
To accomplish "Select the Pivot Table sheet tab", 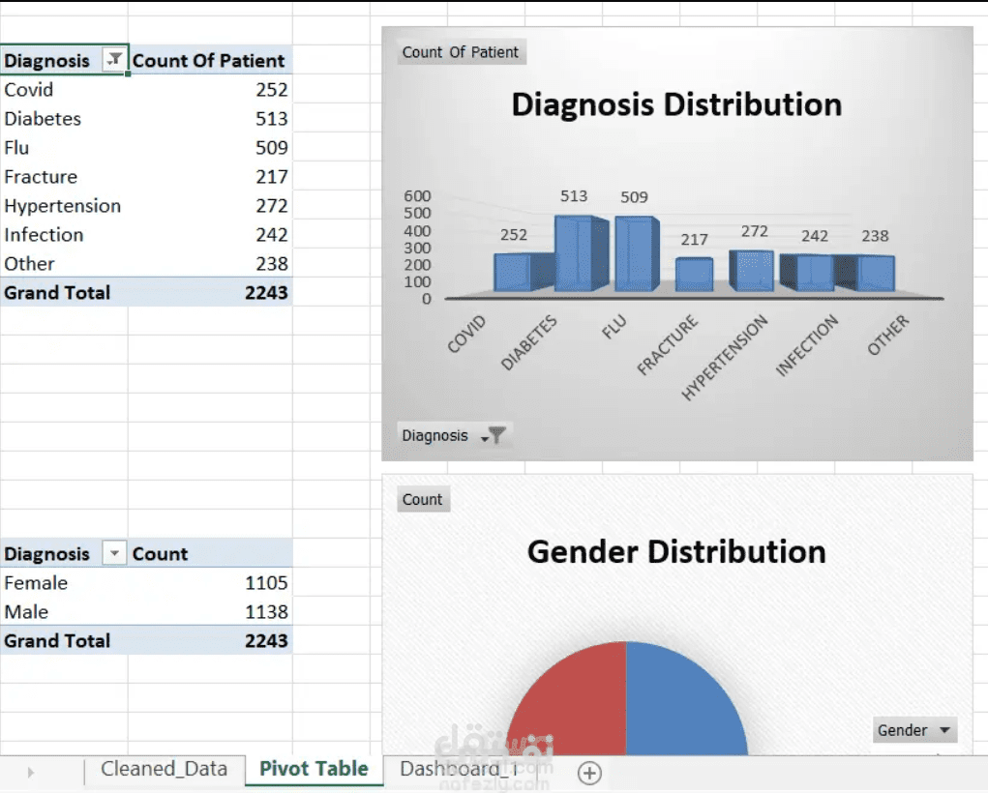I will [x=314, y=769].
